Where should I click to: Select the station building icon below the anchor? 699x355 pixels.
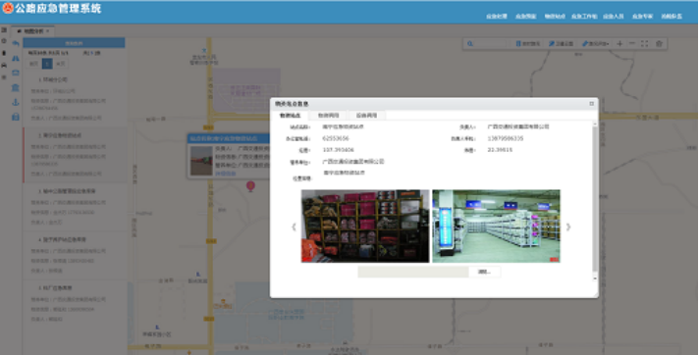tap(16, 117)
